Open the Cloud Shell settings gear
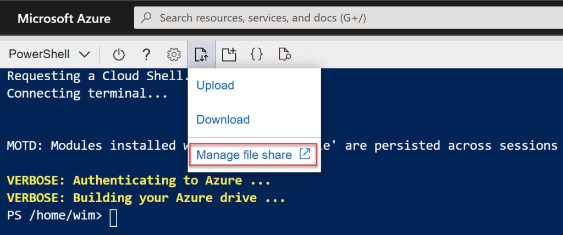This screenshot has height=235, width=563. 174,54
